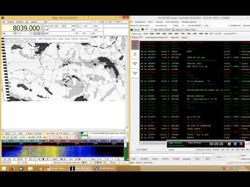Click the Connetti CAT button
Viewport: 250px width, 187px height.
[x=235, y=25]
